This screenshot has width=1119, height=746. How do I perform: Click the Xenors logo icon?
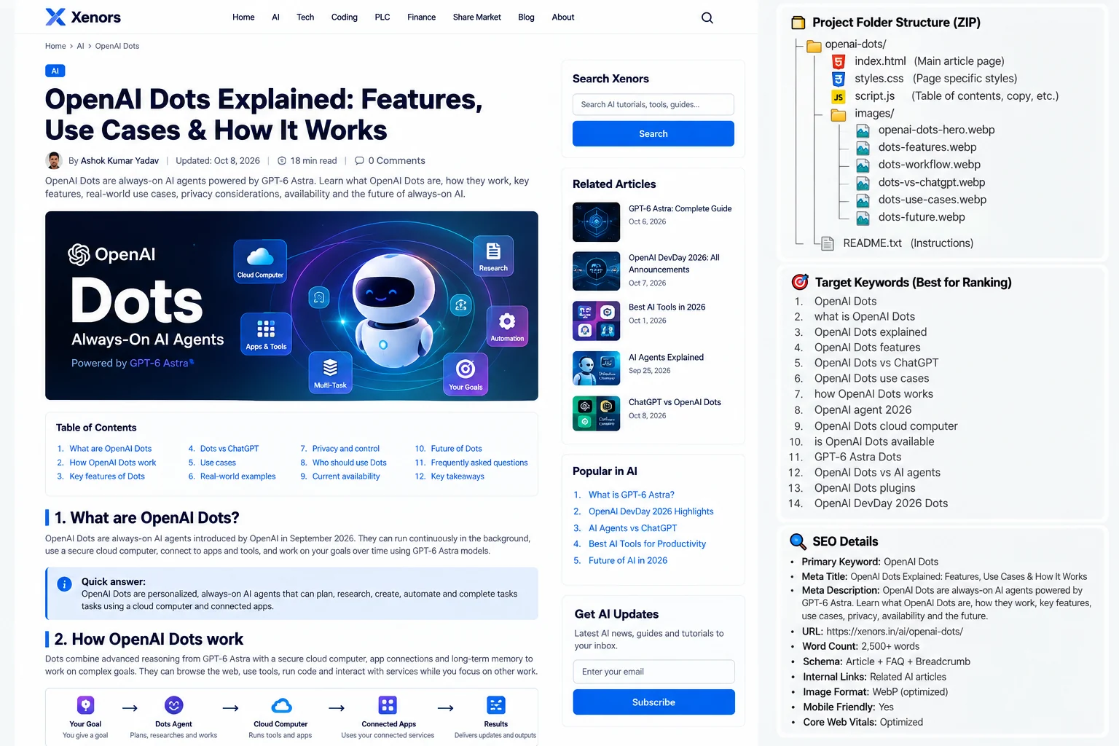coord(55,17)
